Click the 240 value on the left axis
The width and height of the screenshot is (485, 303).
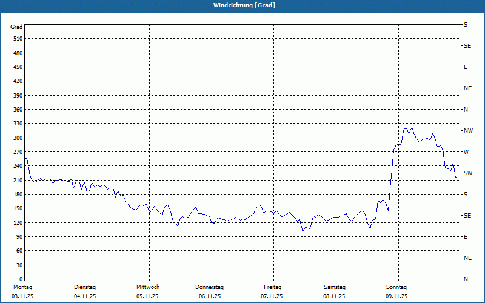tap(18, 166)
